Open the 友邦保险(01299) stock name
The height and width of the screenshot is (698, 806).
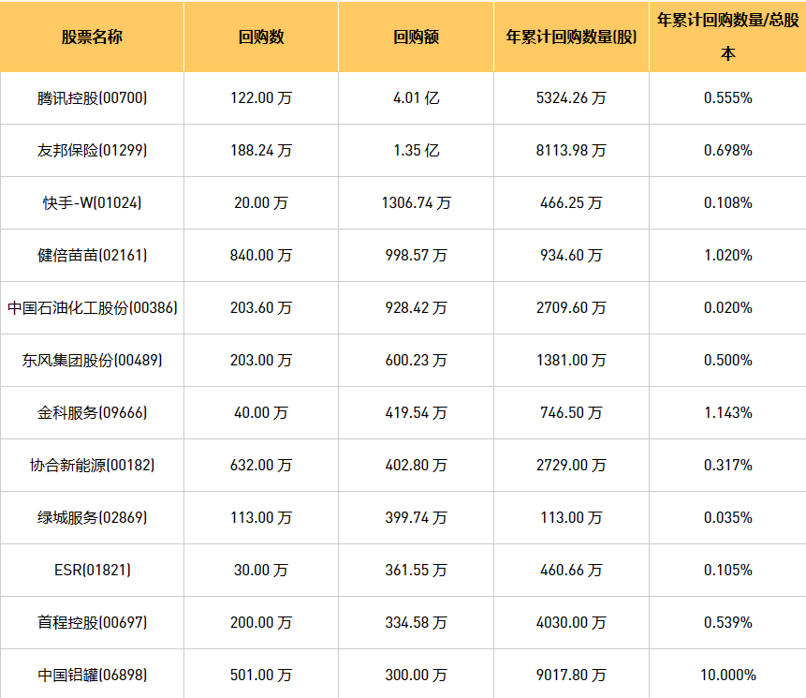click(92, 150)
